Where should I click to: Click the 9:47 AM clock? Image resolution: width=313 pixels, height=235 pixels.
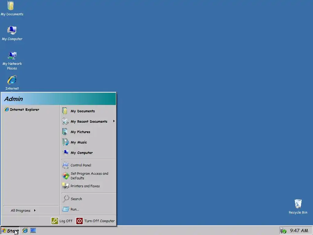(x=299, y=231)
